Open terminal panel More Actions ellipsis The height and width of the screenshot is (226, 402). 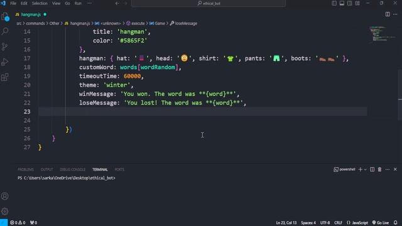tap(388, 169)
